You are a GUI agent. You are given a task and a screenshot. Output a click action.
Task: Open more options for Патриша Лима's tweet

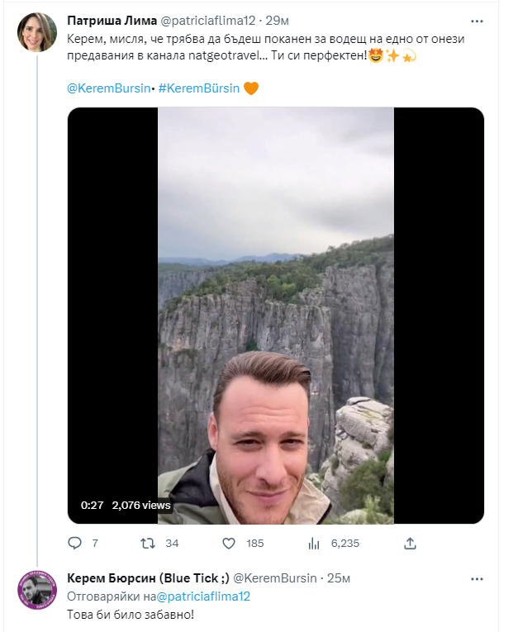[477, 21]
